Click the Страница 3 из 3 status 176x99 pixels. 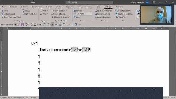[6, 97]
